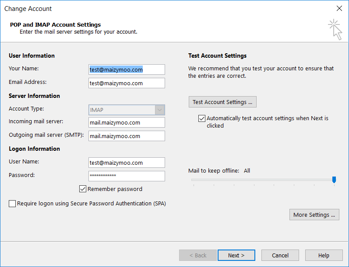349x267 pixels.
Task: Open More Settings dialog
Action: pyautogui.click(x=314, y=215)
